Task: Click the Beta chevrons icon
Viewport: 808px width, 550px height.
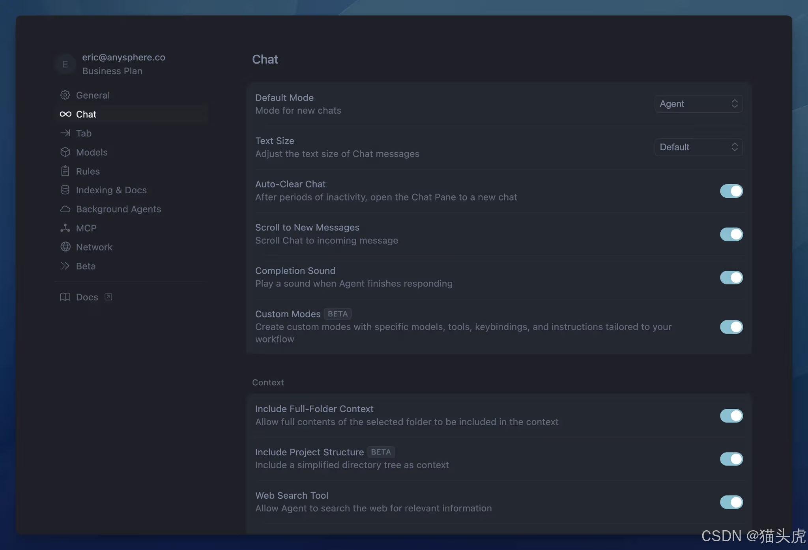Action: coord(65,266)
